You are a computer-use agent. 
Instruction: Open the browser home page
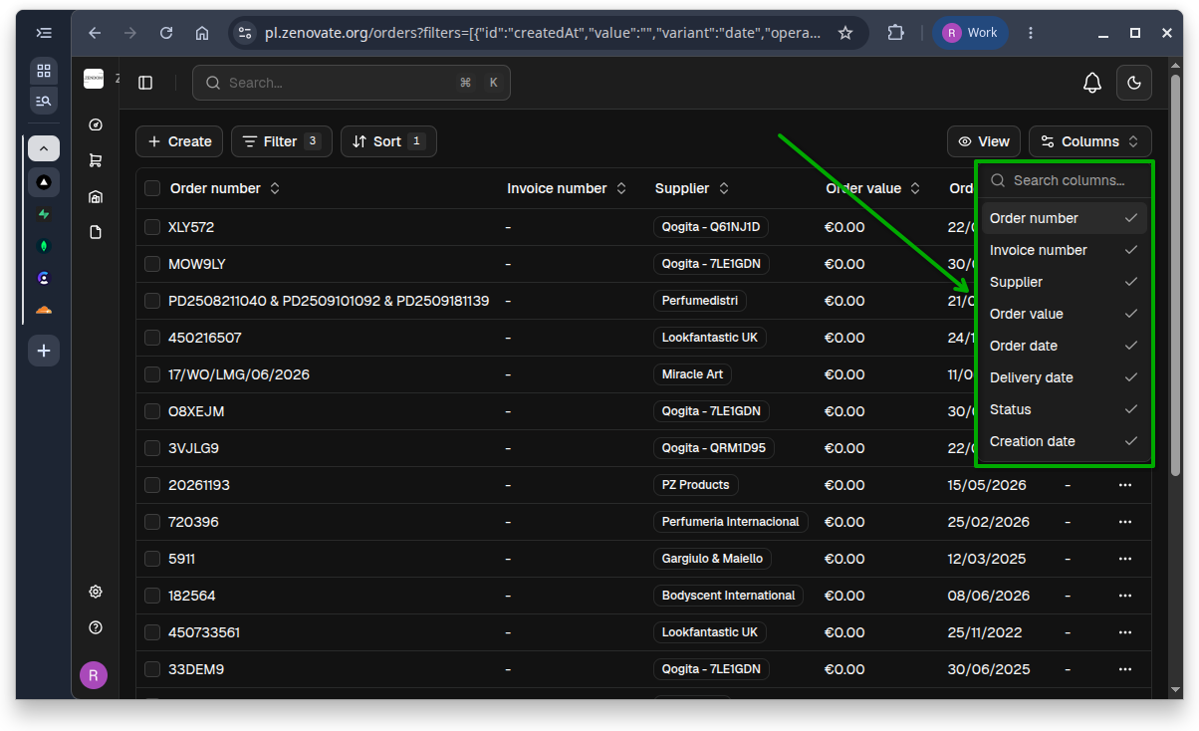pos(202,33)
